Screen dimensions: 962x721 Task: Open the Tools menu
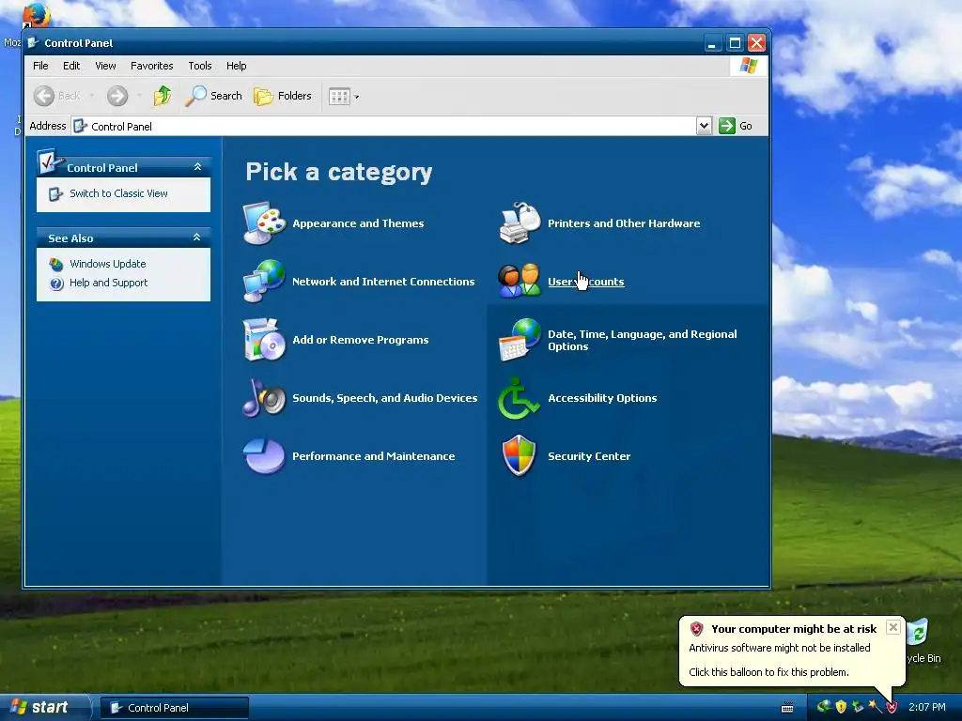[x=200, y=66]
